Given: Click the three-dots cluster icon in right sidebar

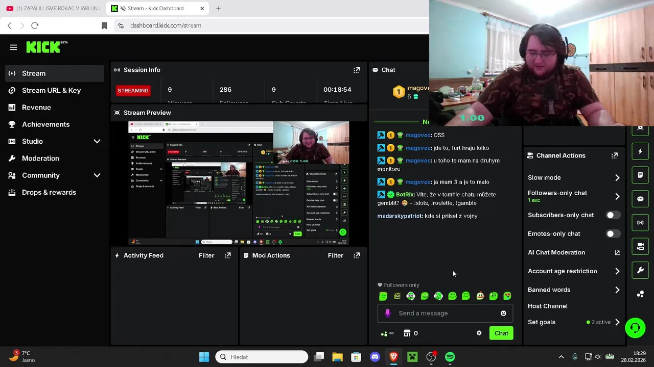Looking at the screenshot, I should pos(640,294).
